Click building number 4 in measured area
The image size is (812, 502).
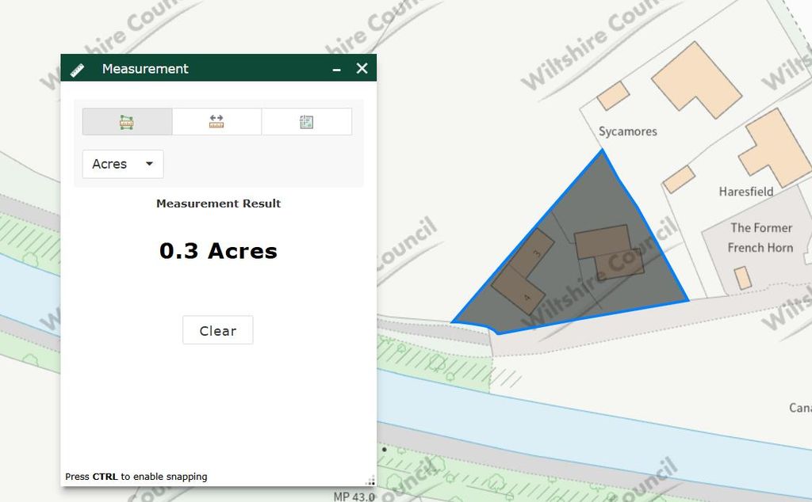[x=527, y=297]
